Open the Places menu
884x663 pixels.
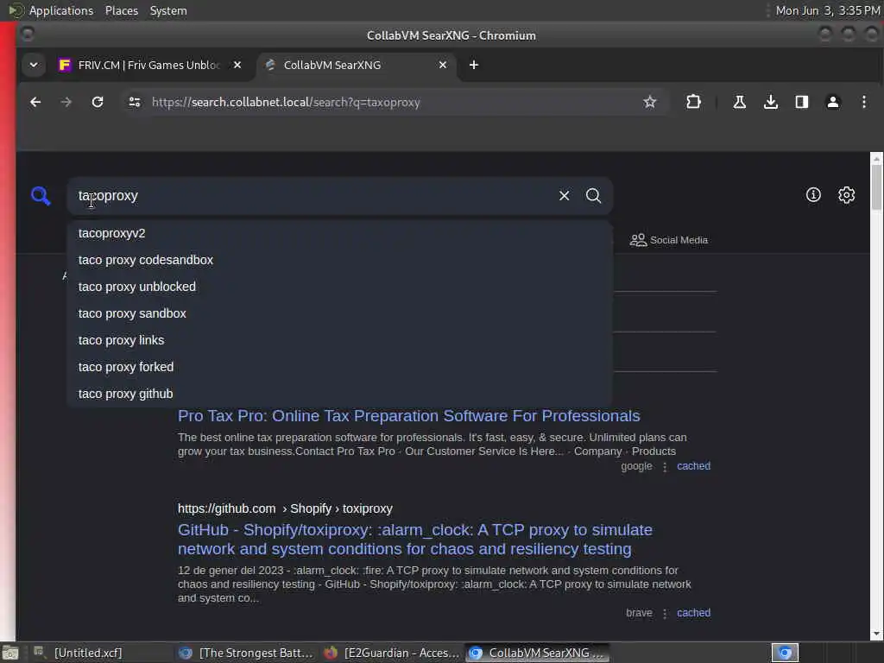(x=121, y=10)
